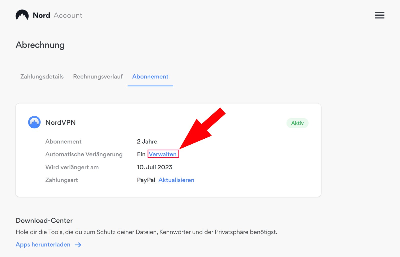Click the 'Account' text beside the Nord logo
This screenshot has height=257, width=400.
click(68, 15)
